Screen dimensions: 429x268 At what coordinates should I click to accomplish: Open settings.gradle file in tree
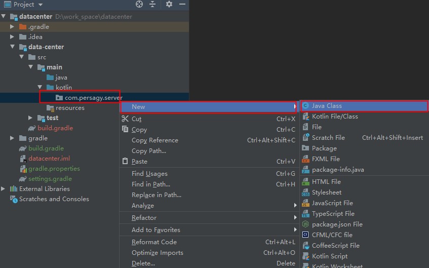[x=50, y=179]
